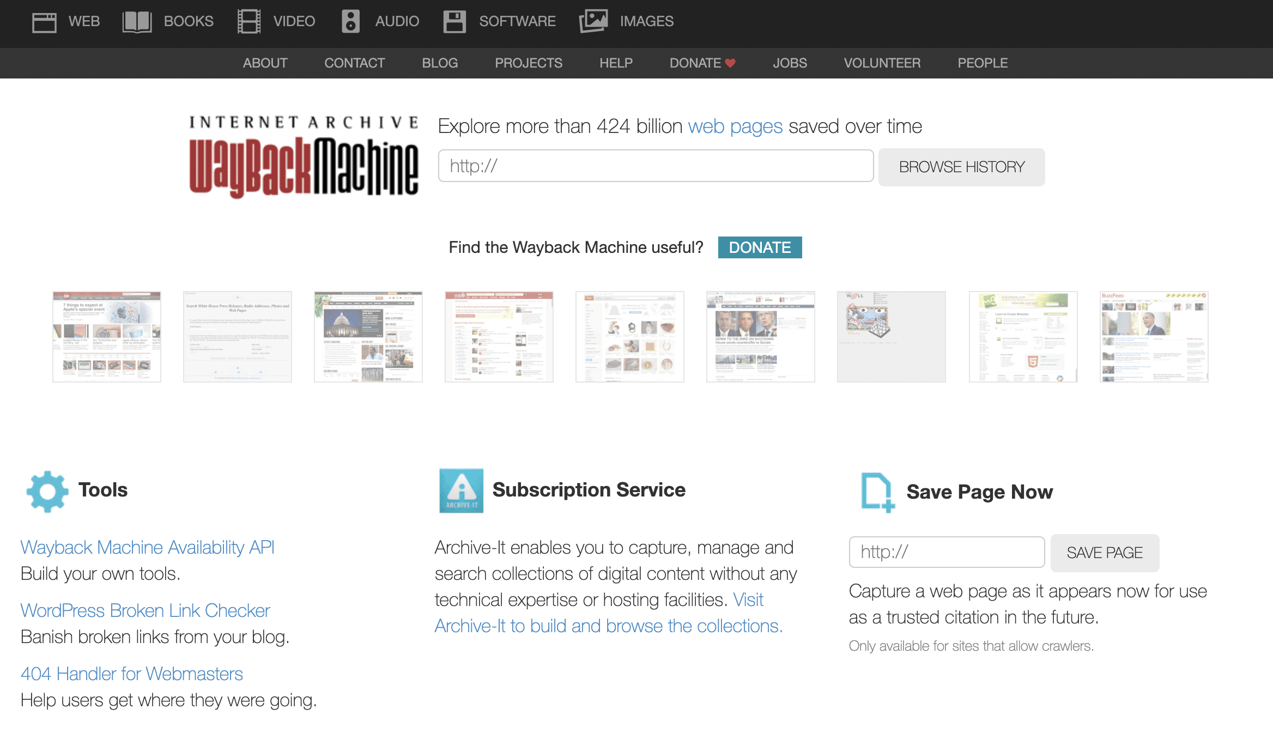Click the Video filmstrip icon
This screenshot has height=739, width=1273.
coord(249,22)
